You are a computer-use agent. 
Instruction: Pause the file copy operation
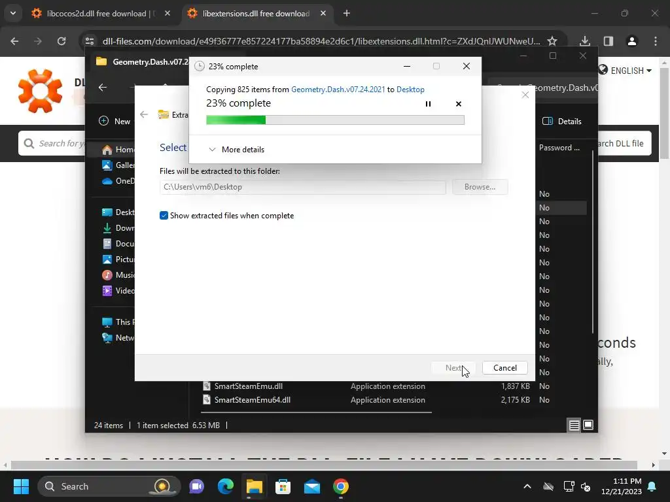pyautogui.click(x=428, y=104)
